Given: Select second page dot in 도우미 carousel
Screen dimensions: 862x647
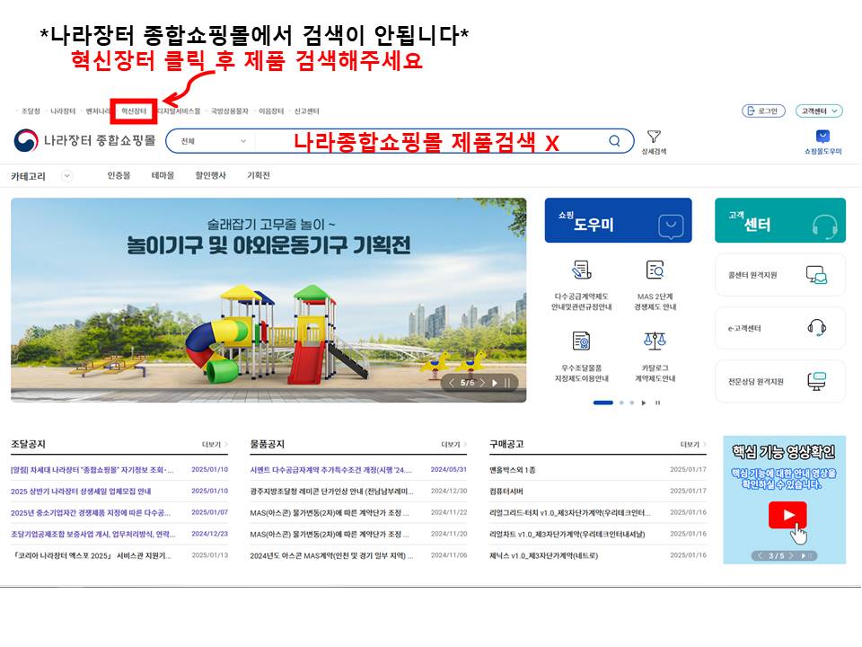Looking at the screenshot, I should (621, 403).
